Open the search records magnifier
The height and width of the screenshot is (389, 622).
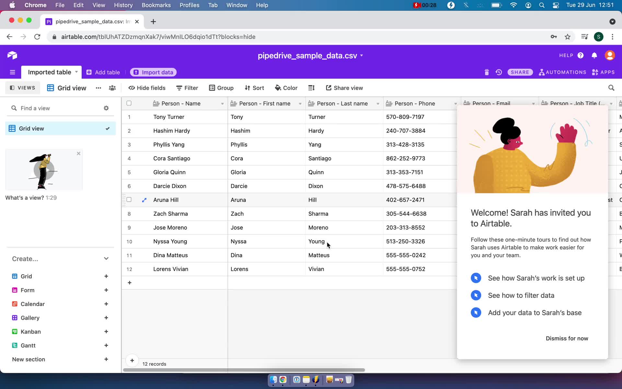pyautogui.click(x=611, y=88)
